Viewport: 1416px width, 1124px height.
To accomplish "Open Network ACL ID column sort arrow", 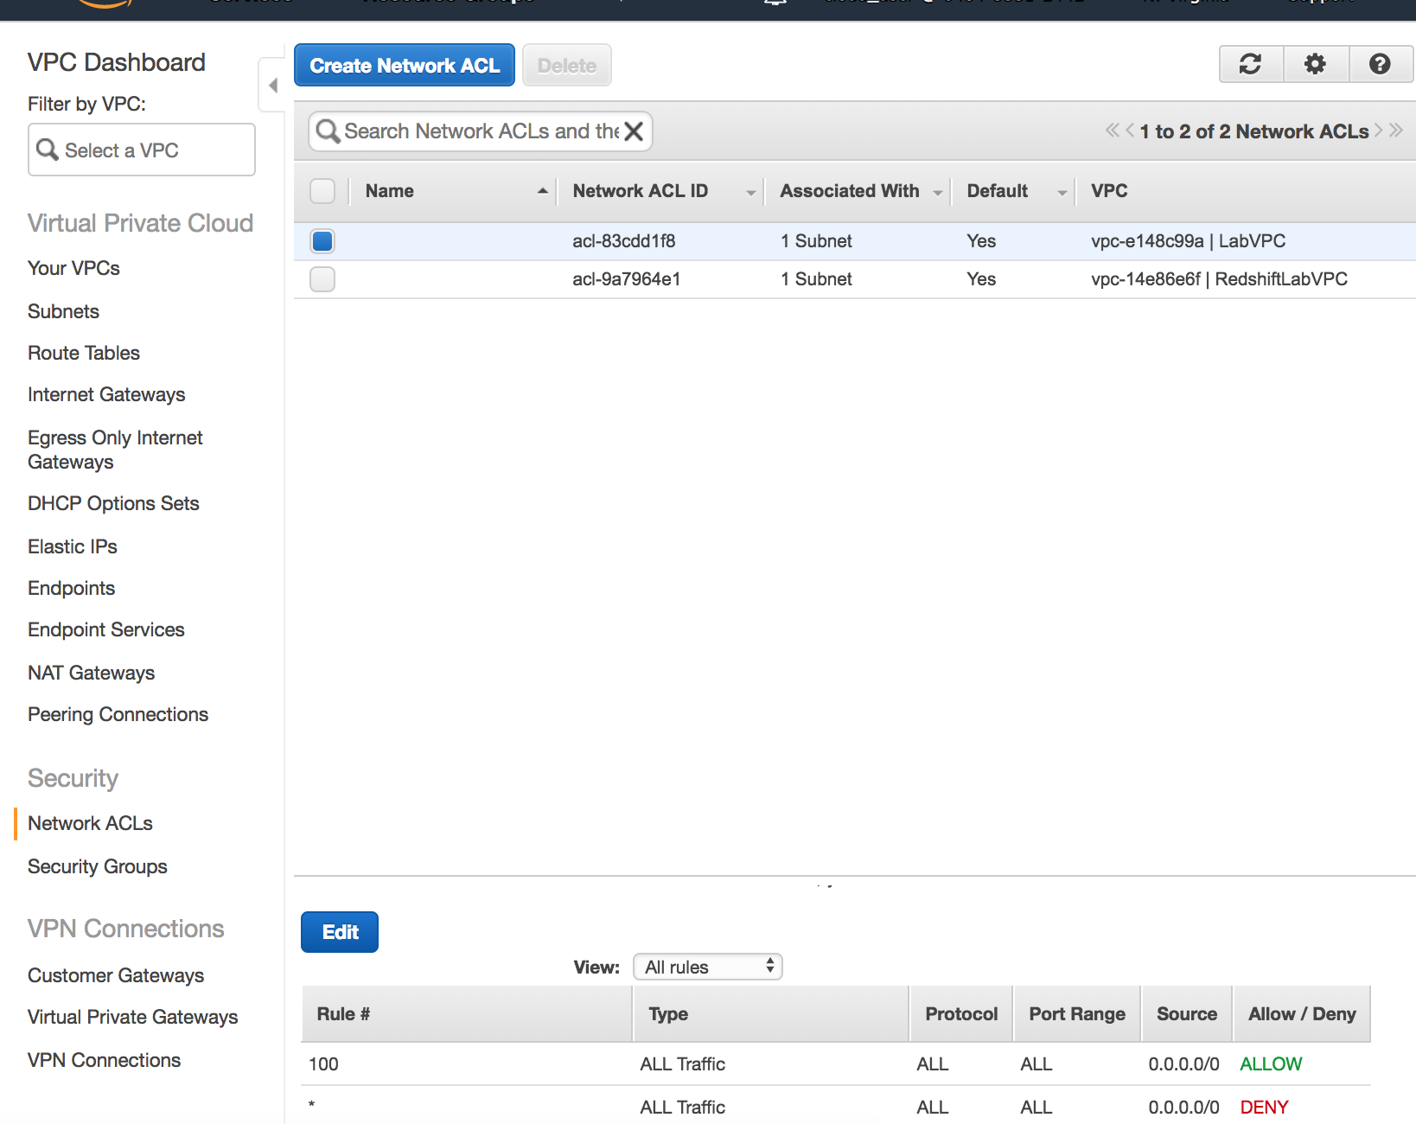I will point(751,193).
